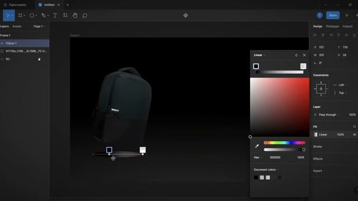This screenshot has height=201, width=358.
Task: Click the align top icon
Action: (x=338, y=35)
